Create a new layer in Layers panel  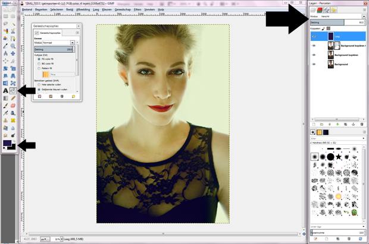(314, 124)
